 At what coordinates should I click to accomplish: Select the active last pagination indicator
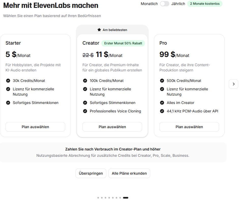[126, 198]
